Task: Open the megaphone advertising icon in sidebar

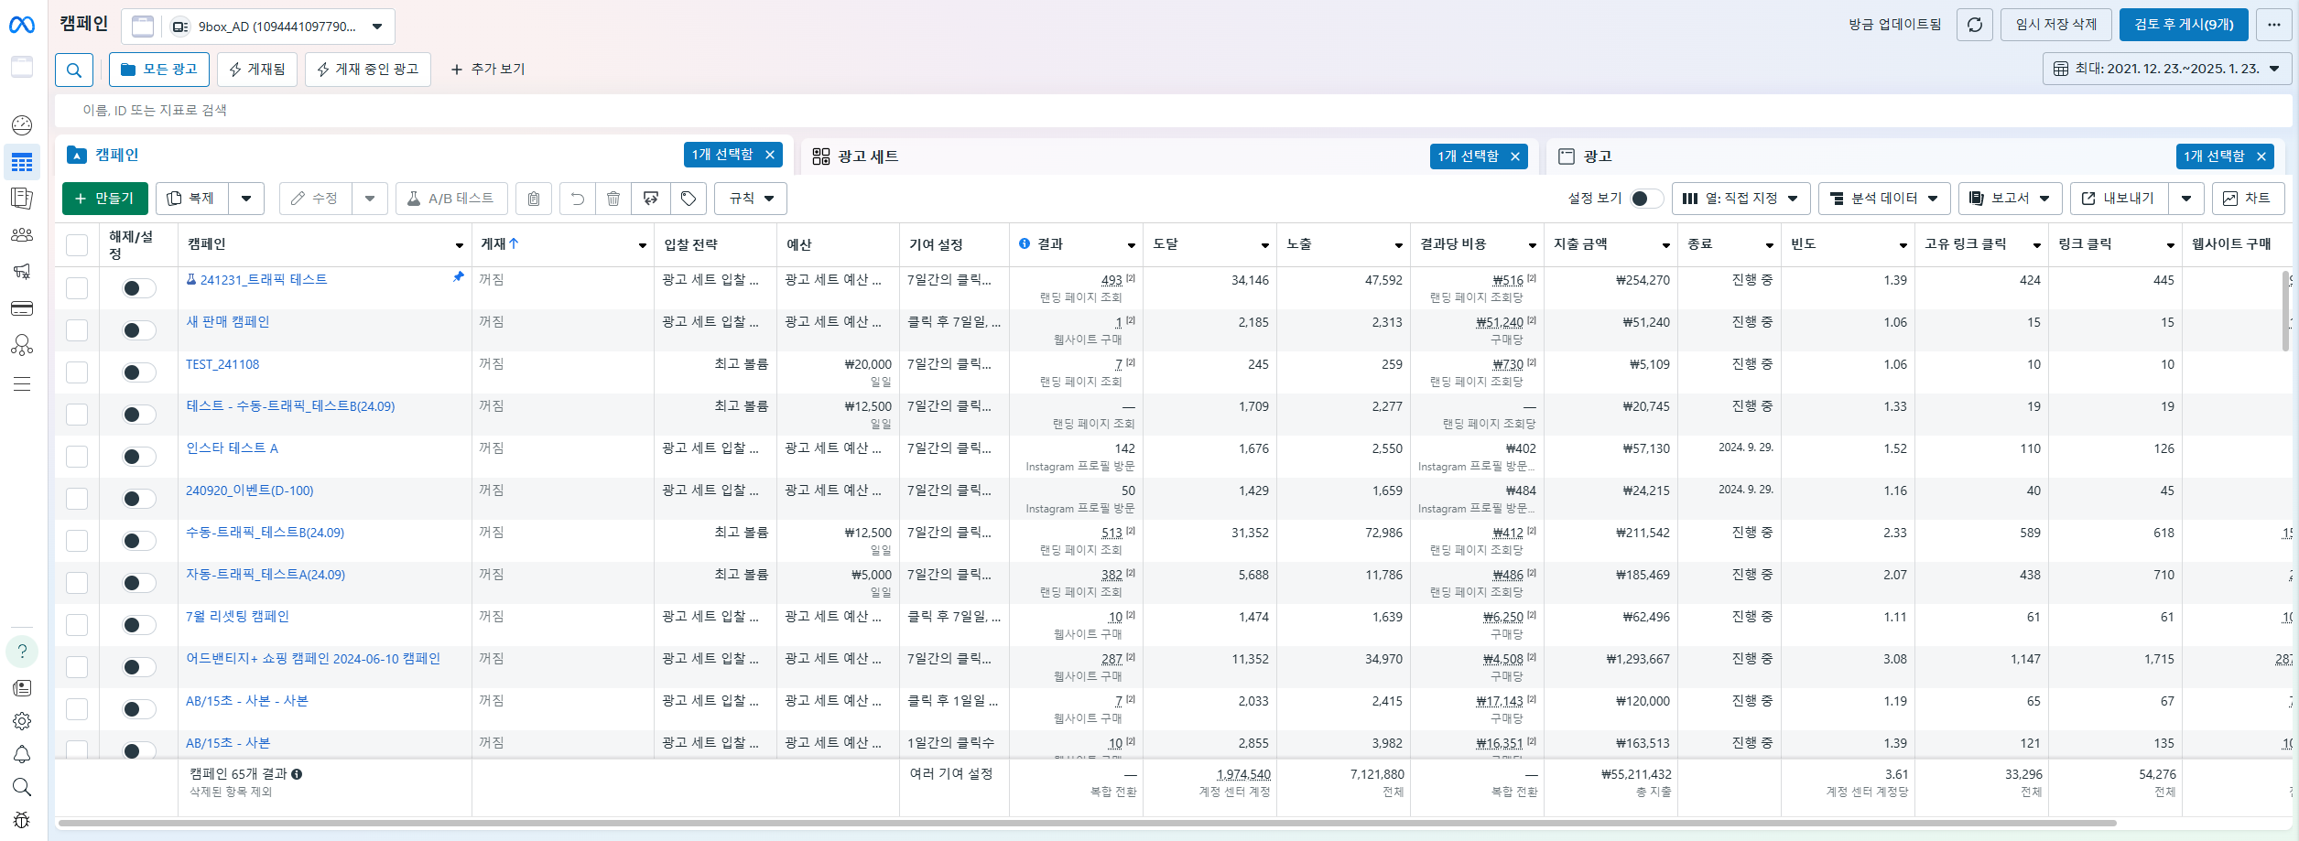Action: (x=22, y=271)
